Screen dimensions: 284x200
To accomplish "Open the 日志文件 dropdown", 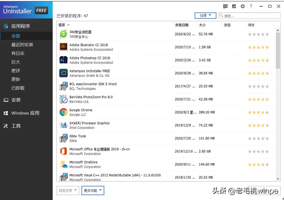I will point(68,190).
